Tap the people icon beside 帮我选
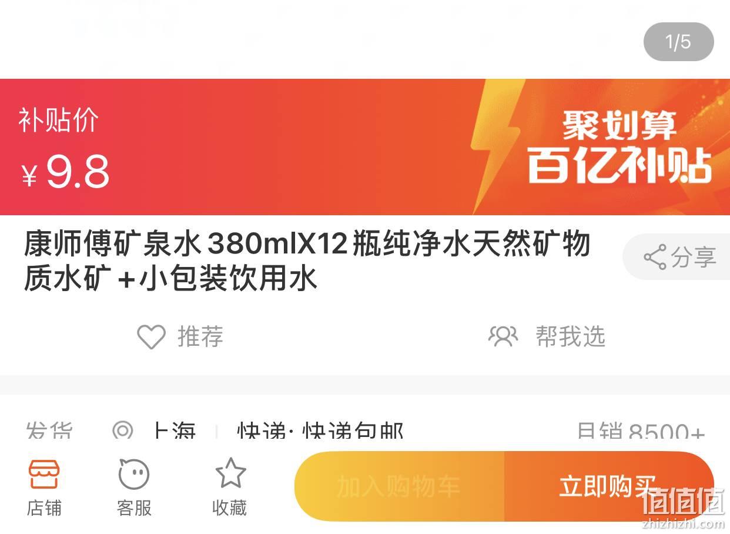730x534 pixels. pyautogui.click(x=503, y=336)
